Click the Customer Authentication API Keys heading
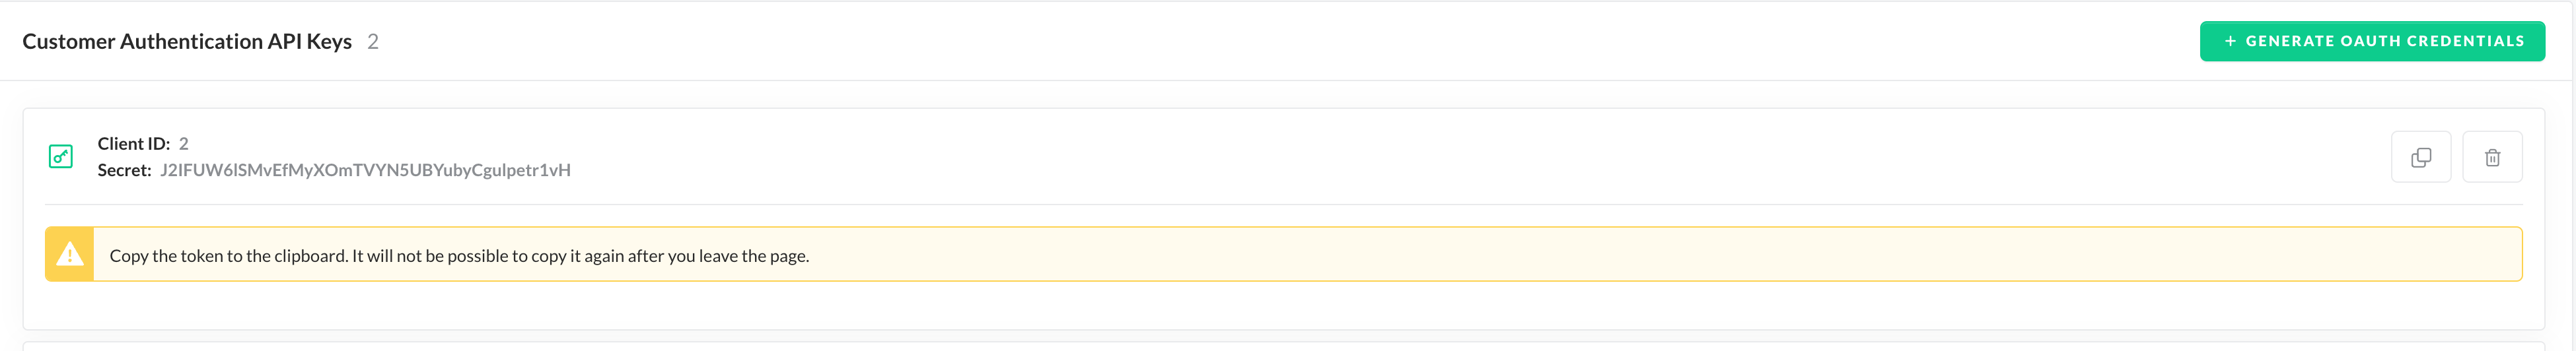The image size is (2576, 351). coord(187,41)
